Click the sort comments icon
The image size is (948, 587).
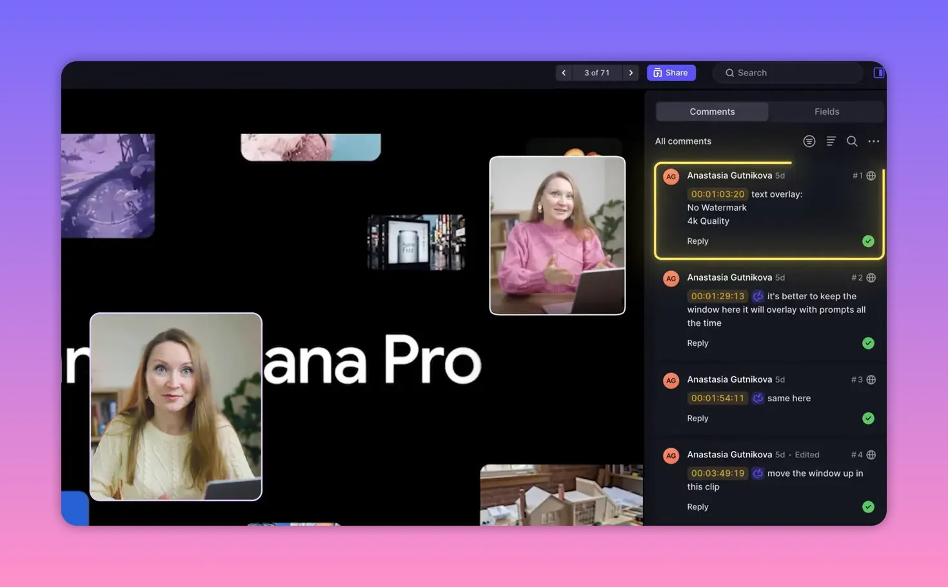click(831, 141)
